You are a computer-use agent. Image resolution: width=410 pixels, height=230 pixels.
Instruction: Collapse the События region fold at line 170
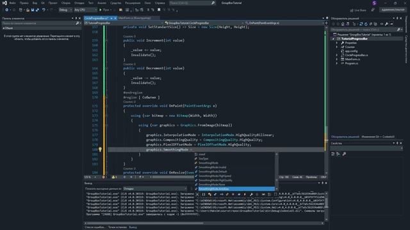click(106, 97)
